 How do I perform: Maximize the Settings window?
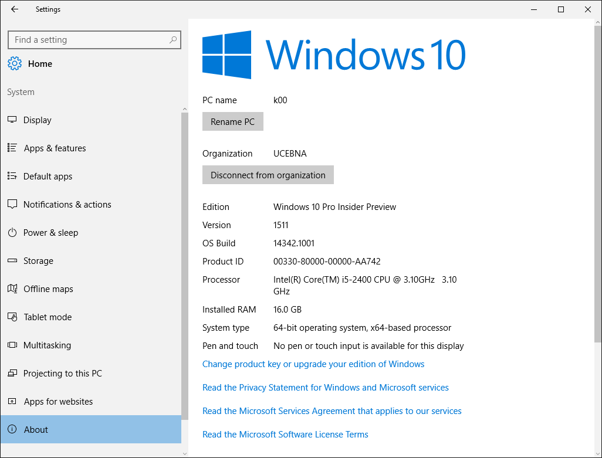[x=561, y=9]
